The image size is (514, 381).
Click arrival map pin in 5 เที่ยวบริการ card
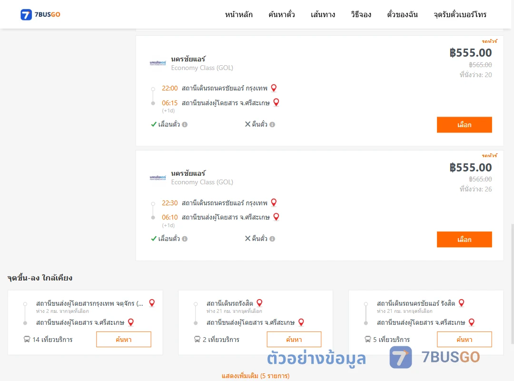[472, 322]
